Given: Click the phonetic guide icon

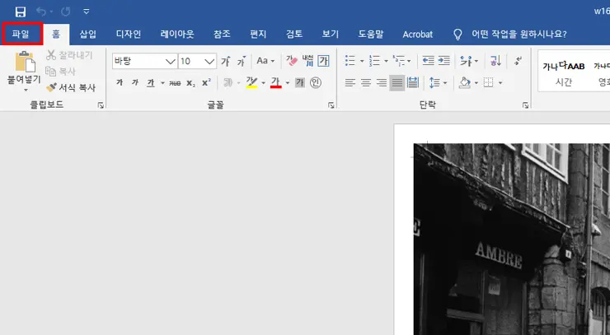Looking at the screenshot, I should (307, 61).
